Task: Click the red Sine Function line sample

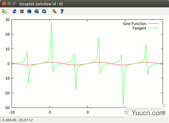Action: pos(153,24)
